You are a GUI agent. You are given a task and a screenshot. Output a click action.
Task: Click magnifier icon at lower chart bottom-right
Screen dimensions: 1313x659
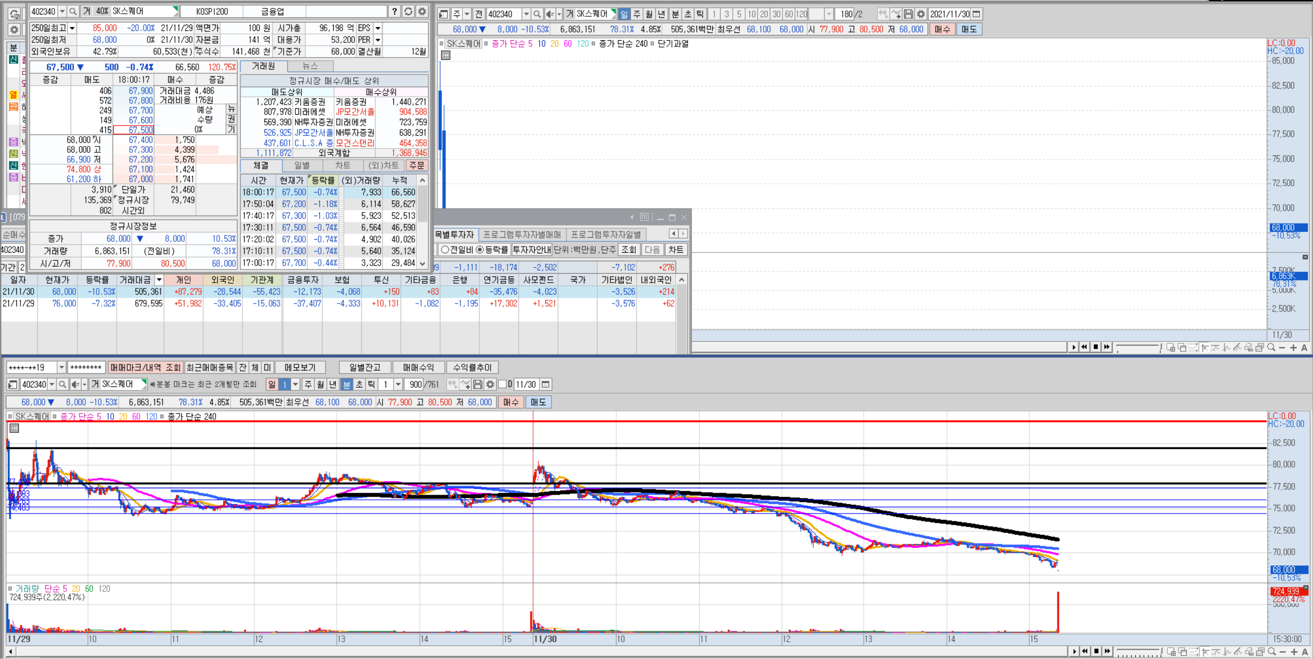pos(1271,652)
